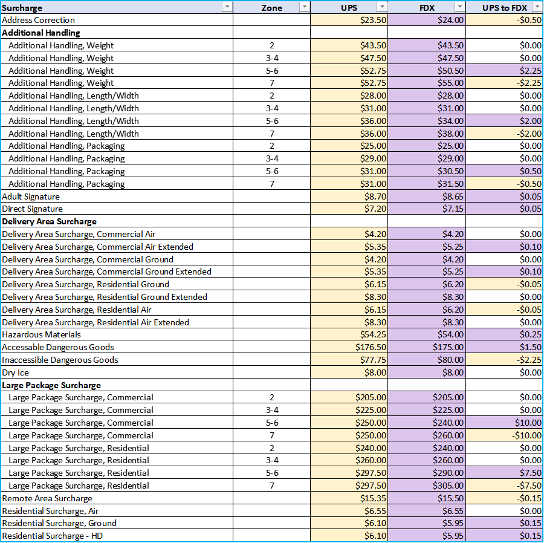This screenshot has width=544, height=543.
Task: Select the FDX $7.15 Direct Signature cell
Action: coord(427,209)
